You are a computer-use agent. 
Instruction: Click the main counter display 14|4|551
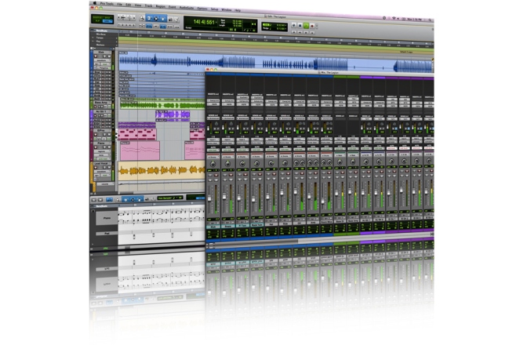[x=205, y=22]
